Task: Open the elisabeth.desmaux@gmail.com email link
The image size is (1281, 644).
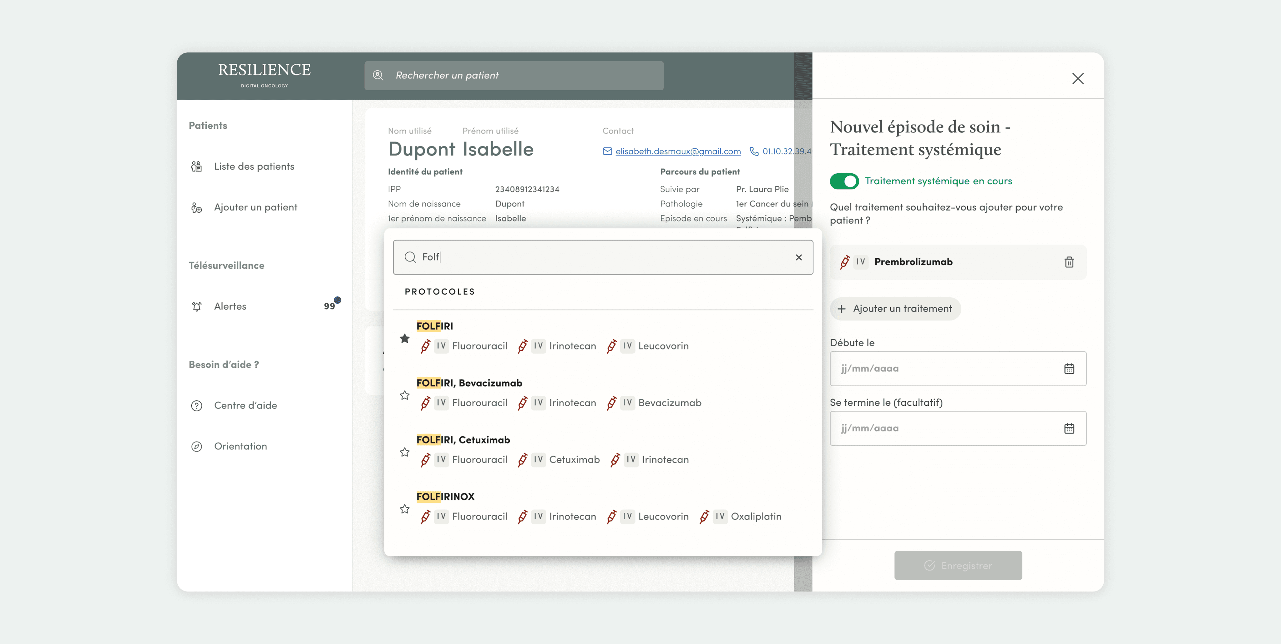Action: [x=677, y=151]
